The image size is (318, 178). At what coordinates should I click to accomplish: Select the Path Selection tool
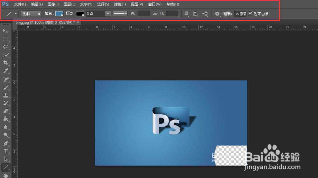tap(6, 159)
